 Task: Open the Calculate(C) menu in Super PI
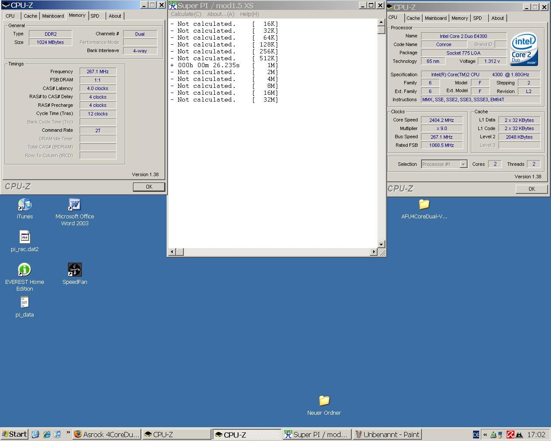[x=186, y=14]
